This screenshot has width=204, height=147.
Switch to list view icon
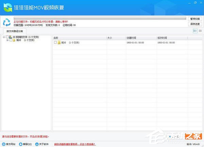tap(195, 31)
